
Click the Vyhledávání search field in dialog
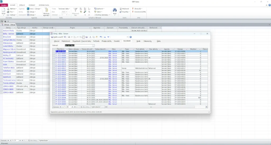pos(97,107)
